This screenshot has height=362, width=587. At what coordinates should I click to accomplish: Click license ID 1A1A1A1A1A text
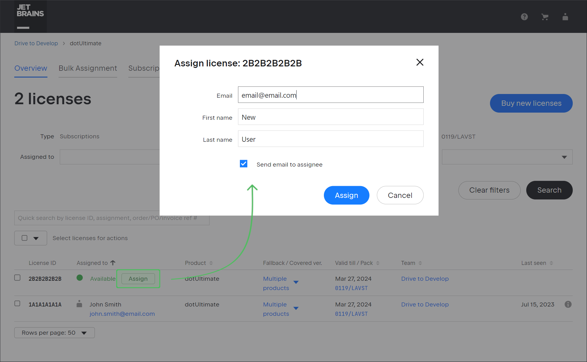pos(45,304)
